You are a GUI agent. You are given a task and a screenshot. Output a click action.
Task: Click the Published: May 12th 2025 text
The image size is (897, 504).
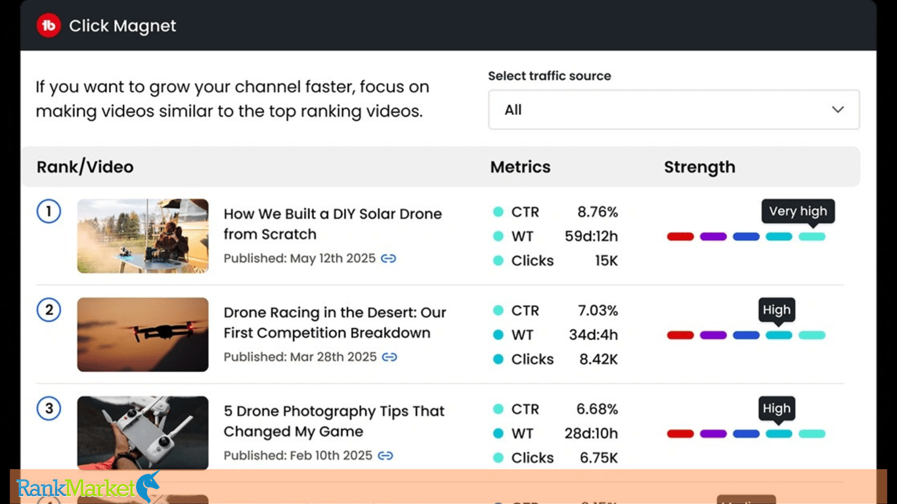tap(299, 259)
